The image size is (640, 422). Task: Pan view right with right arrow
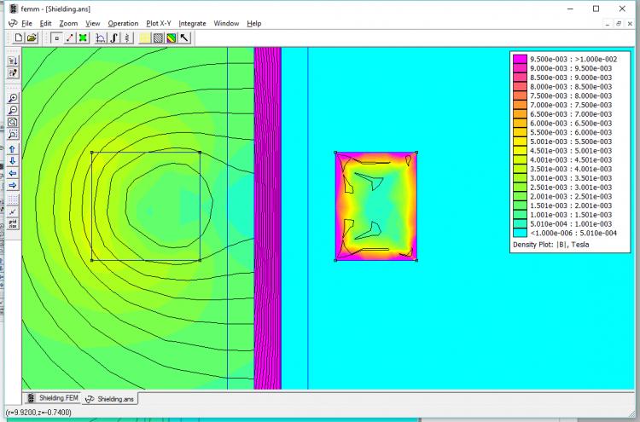(13, 185)
